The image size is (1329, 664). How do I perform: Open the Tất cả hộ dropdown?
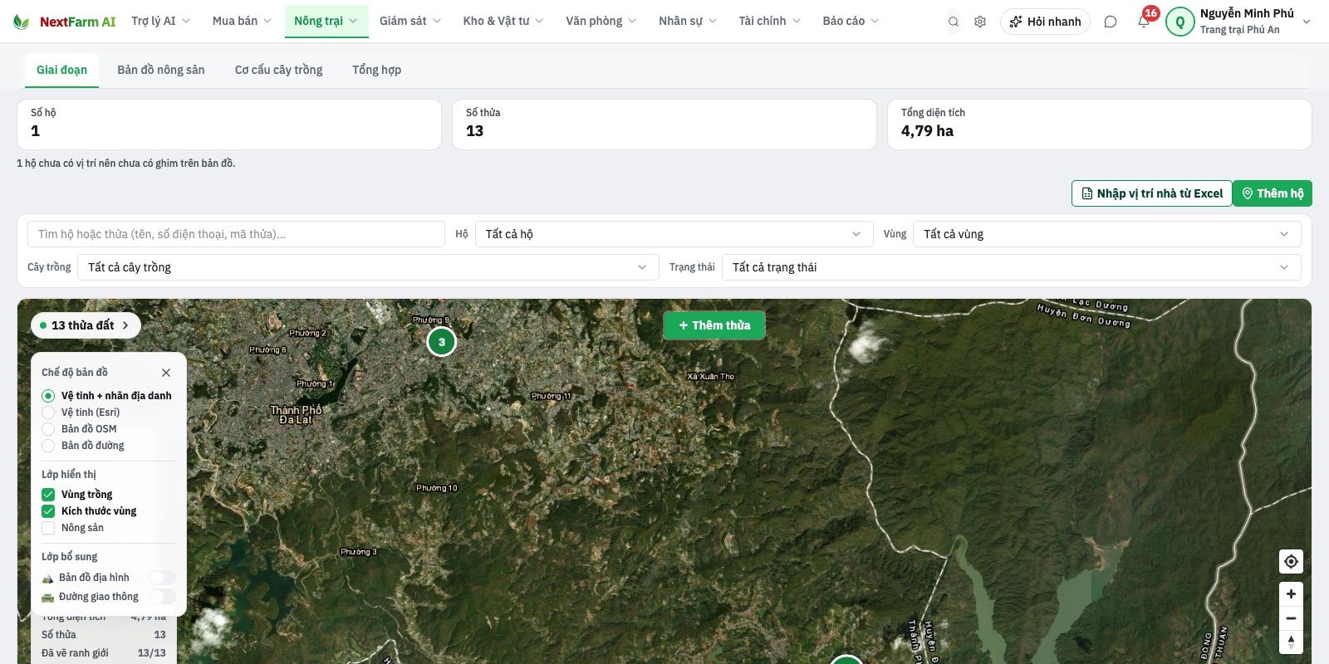tap(674, 234)
